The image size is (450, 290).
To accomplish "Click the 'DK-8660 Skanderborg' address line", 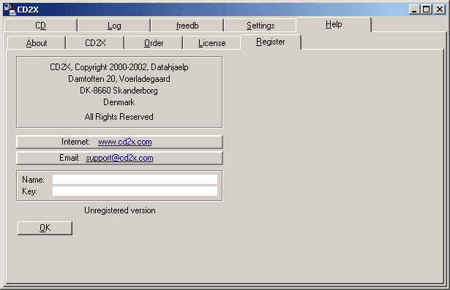I will click(119, 91).
